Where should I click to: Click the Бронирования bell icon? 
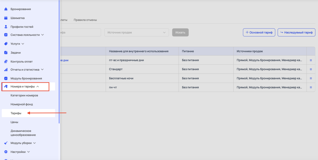pos(6,9)
